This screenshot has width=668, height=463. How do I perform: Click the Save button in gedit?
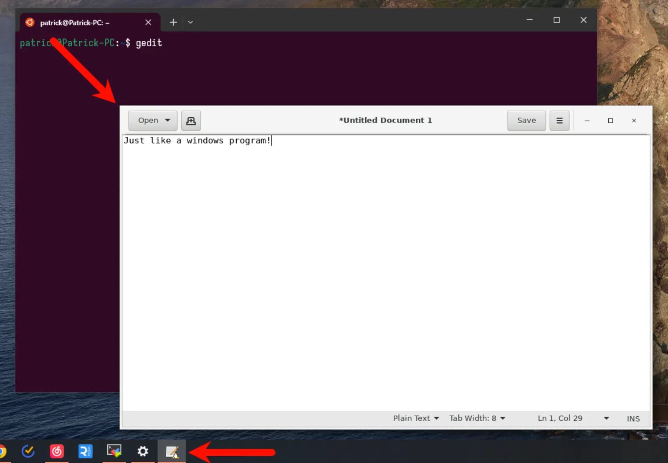pos(526,121)
